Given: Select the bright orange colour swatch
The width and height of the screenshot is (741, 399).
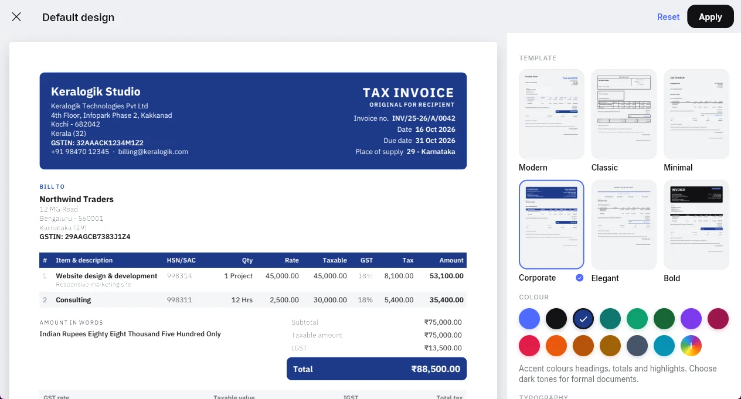Looking at the screenshot, I should tap(556, 346).
